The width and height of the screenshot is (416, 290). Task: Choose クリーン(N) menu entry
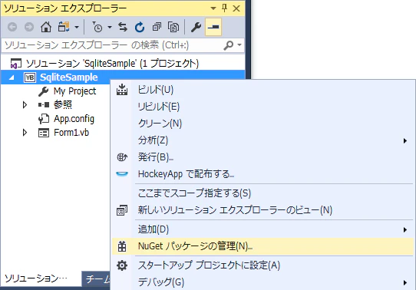[262, 124]
